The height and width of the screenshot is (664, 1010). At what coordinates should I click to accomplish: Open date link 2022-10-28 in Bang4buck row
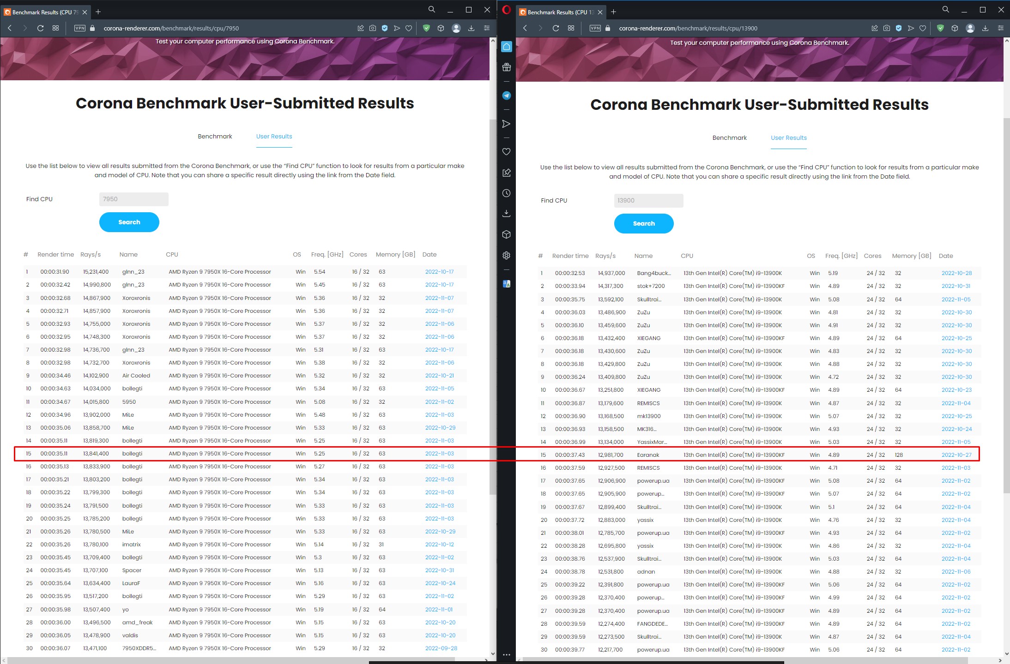coord(956,273)
